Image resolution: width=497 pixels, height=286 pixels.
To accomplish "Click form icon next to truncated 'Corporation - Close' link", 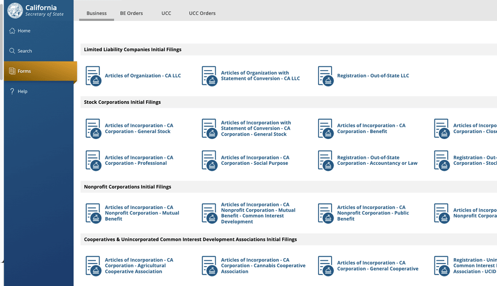I will pos(442,129).
